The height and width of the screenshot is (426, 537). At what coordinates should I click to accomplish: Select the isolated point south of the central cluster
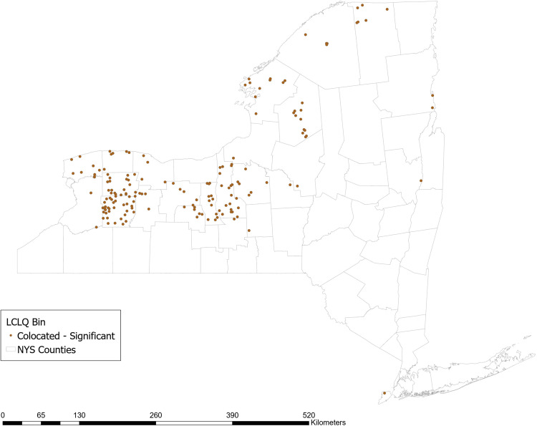pyautogui.click(x=249, y=231)
